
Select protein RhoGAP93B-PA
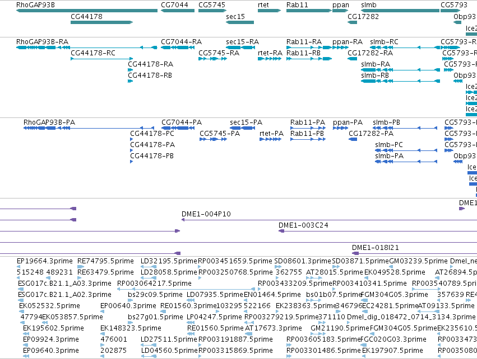click(89, 128)
